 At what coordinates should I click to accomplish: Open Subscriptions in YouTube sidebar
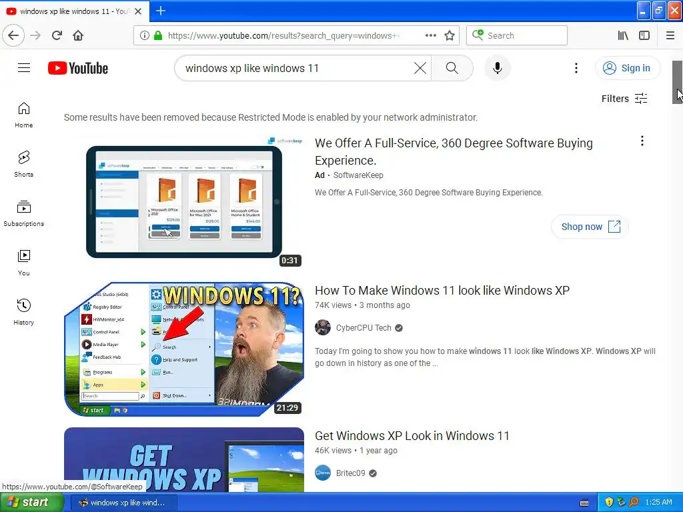tap(23, 213)
